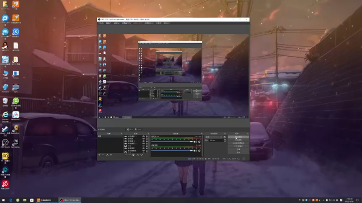362x203 pixels.
Task: Open the Edit menu in OBS
Action: point(109,23)
